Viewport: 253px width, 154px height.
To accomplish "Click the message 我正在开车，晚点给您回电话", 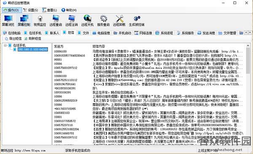I will (x=115, y=92).
